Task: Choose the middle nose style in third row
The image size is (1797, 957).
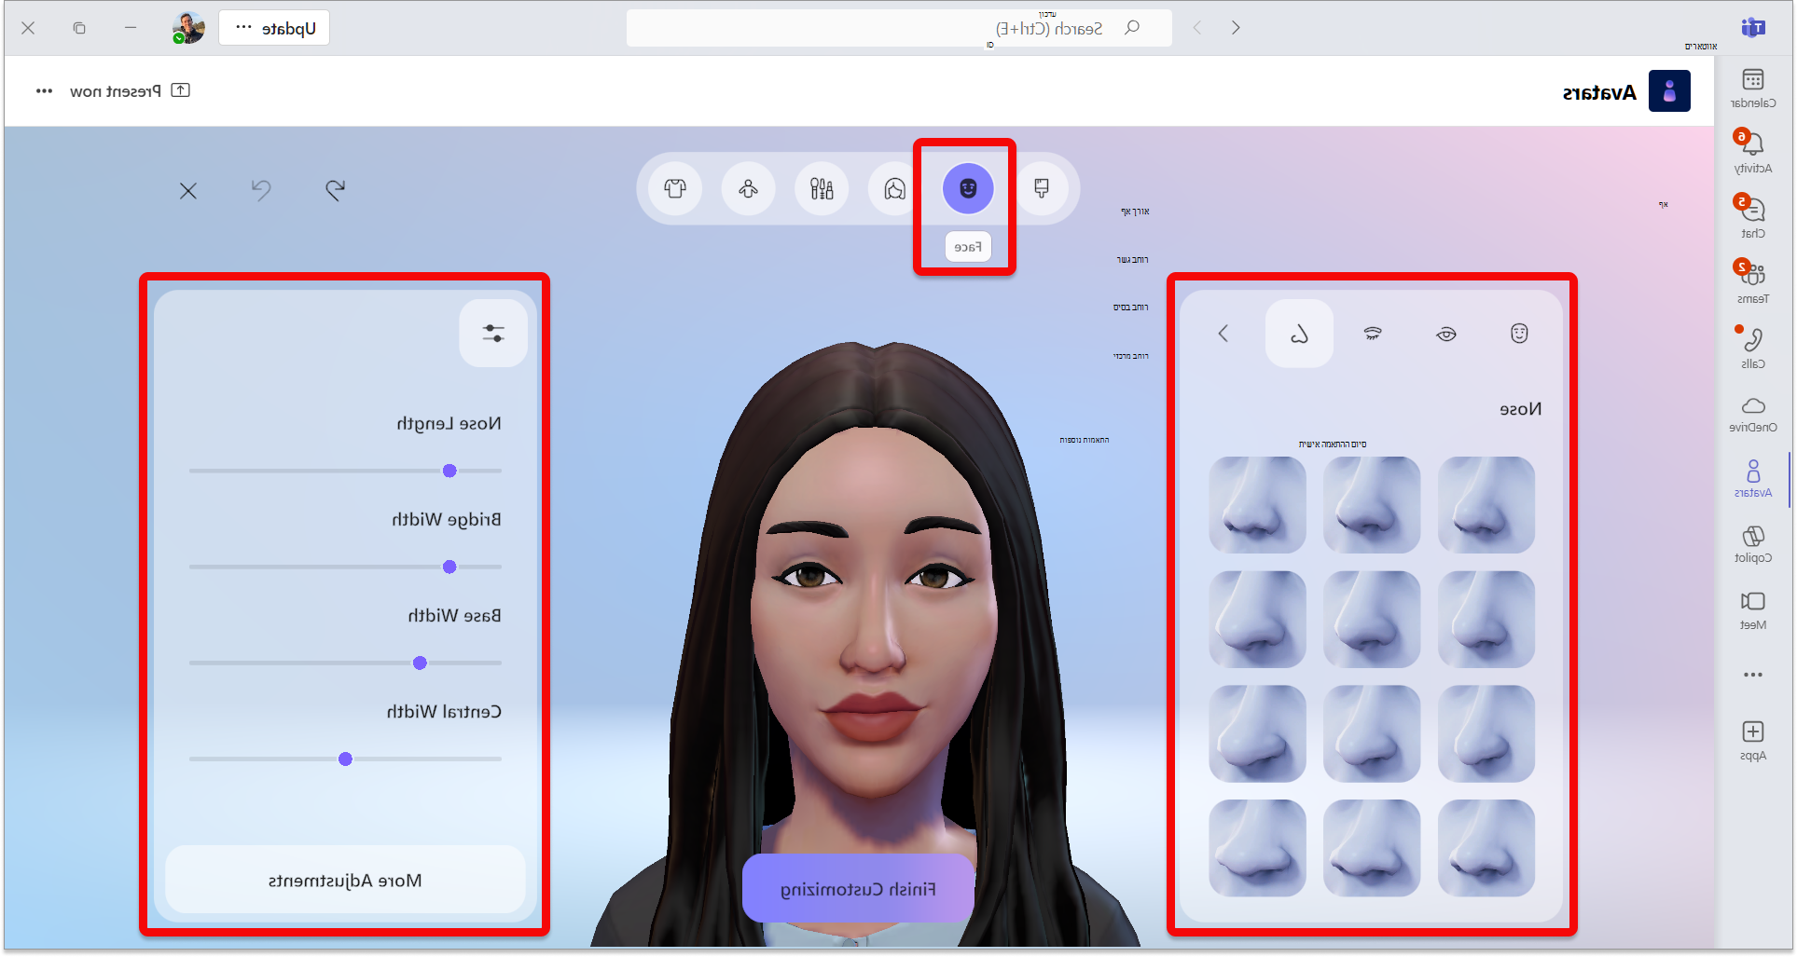Action: point(1372,733)
